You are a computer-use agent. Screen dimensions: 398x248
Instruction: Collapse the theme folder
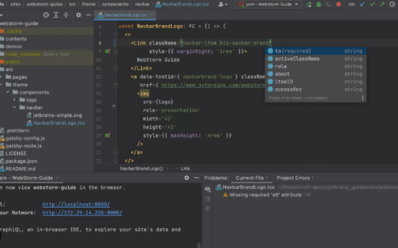[1, 85]
